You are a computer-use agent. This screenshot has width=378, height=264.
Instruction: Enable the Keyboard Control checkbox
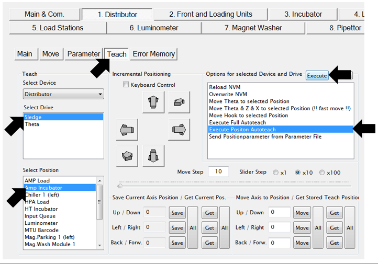(126, 85)
